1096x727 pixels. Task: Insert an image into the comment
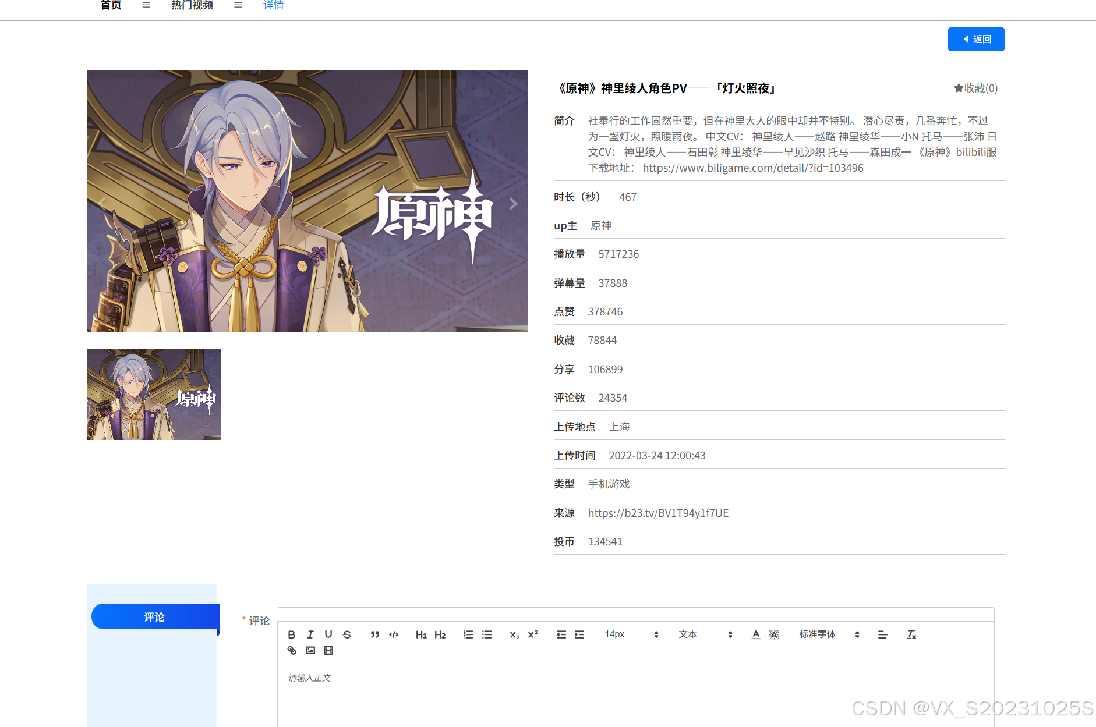(x=310, y=650)
